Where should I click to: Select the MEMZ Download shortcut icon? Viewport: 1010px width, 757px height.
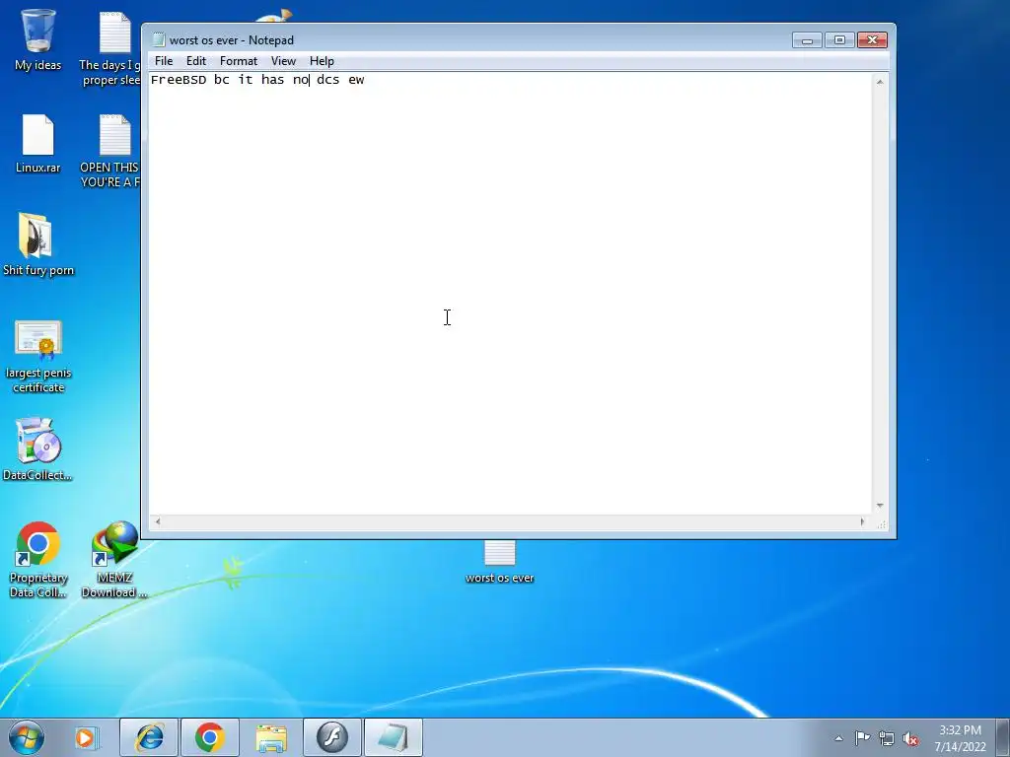point(114,560)
